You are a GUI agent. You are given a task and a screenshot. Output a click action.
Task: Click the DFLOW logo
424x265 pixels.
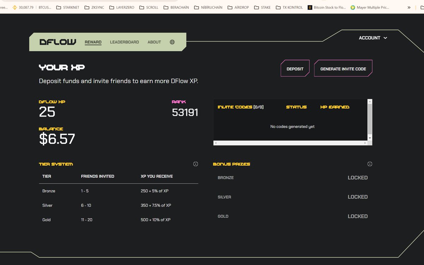click(x=58, y=42)
